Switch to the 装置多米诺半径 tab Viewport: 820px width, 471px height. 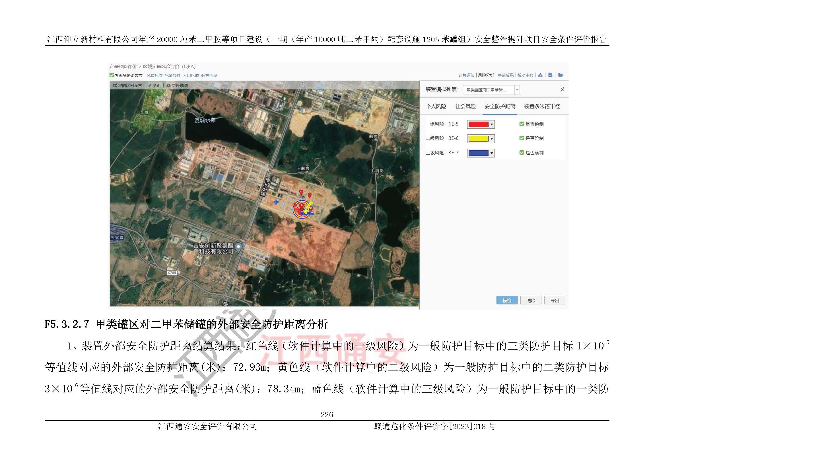pyautogui.click(x=542, y=107)
